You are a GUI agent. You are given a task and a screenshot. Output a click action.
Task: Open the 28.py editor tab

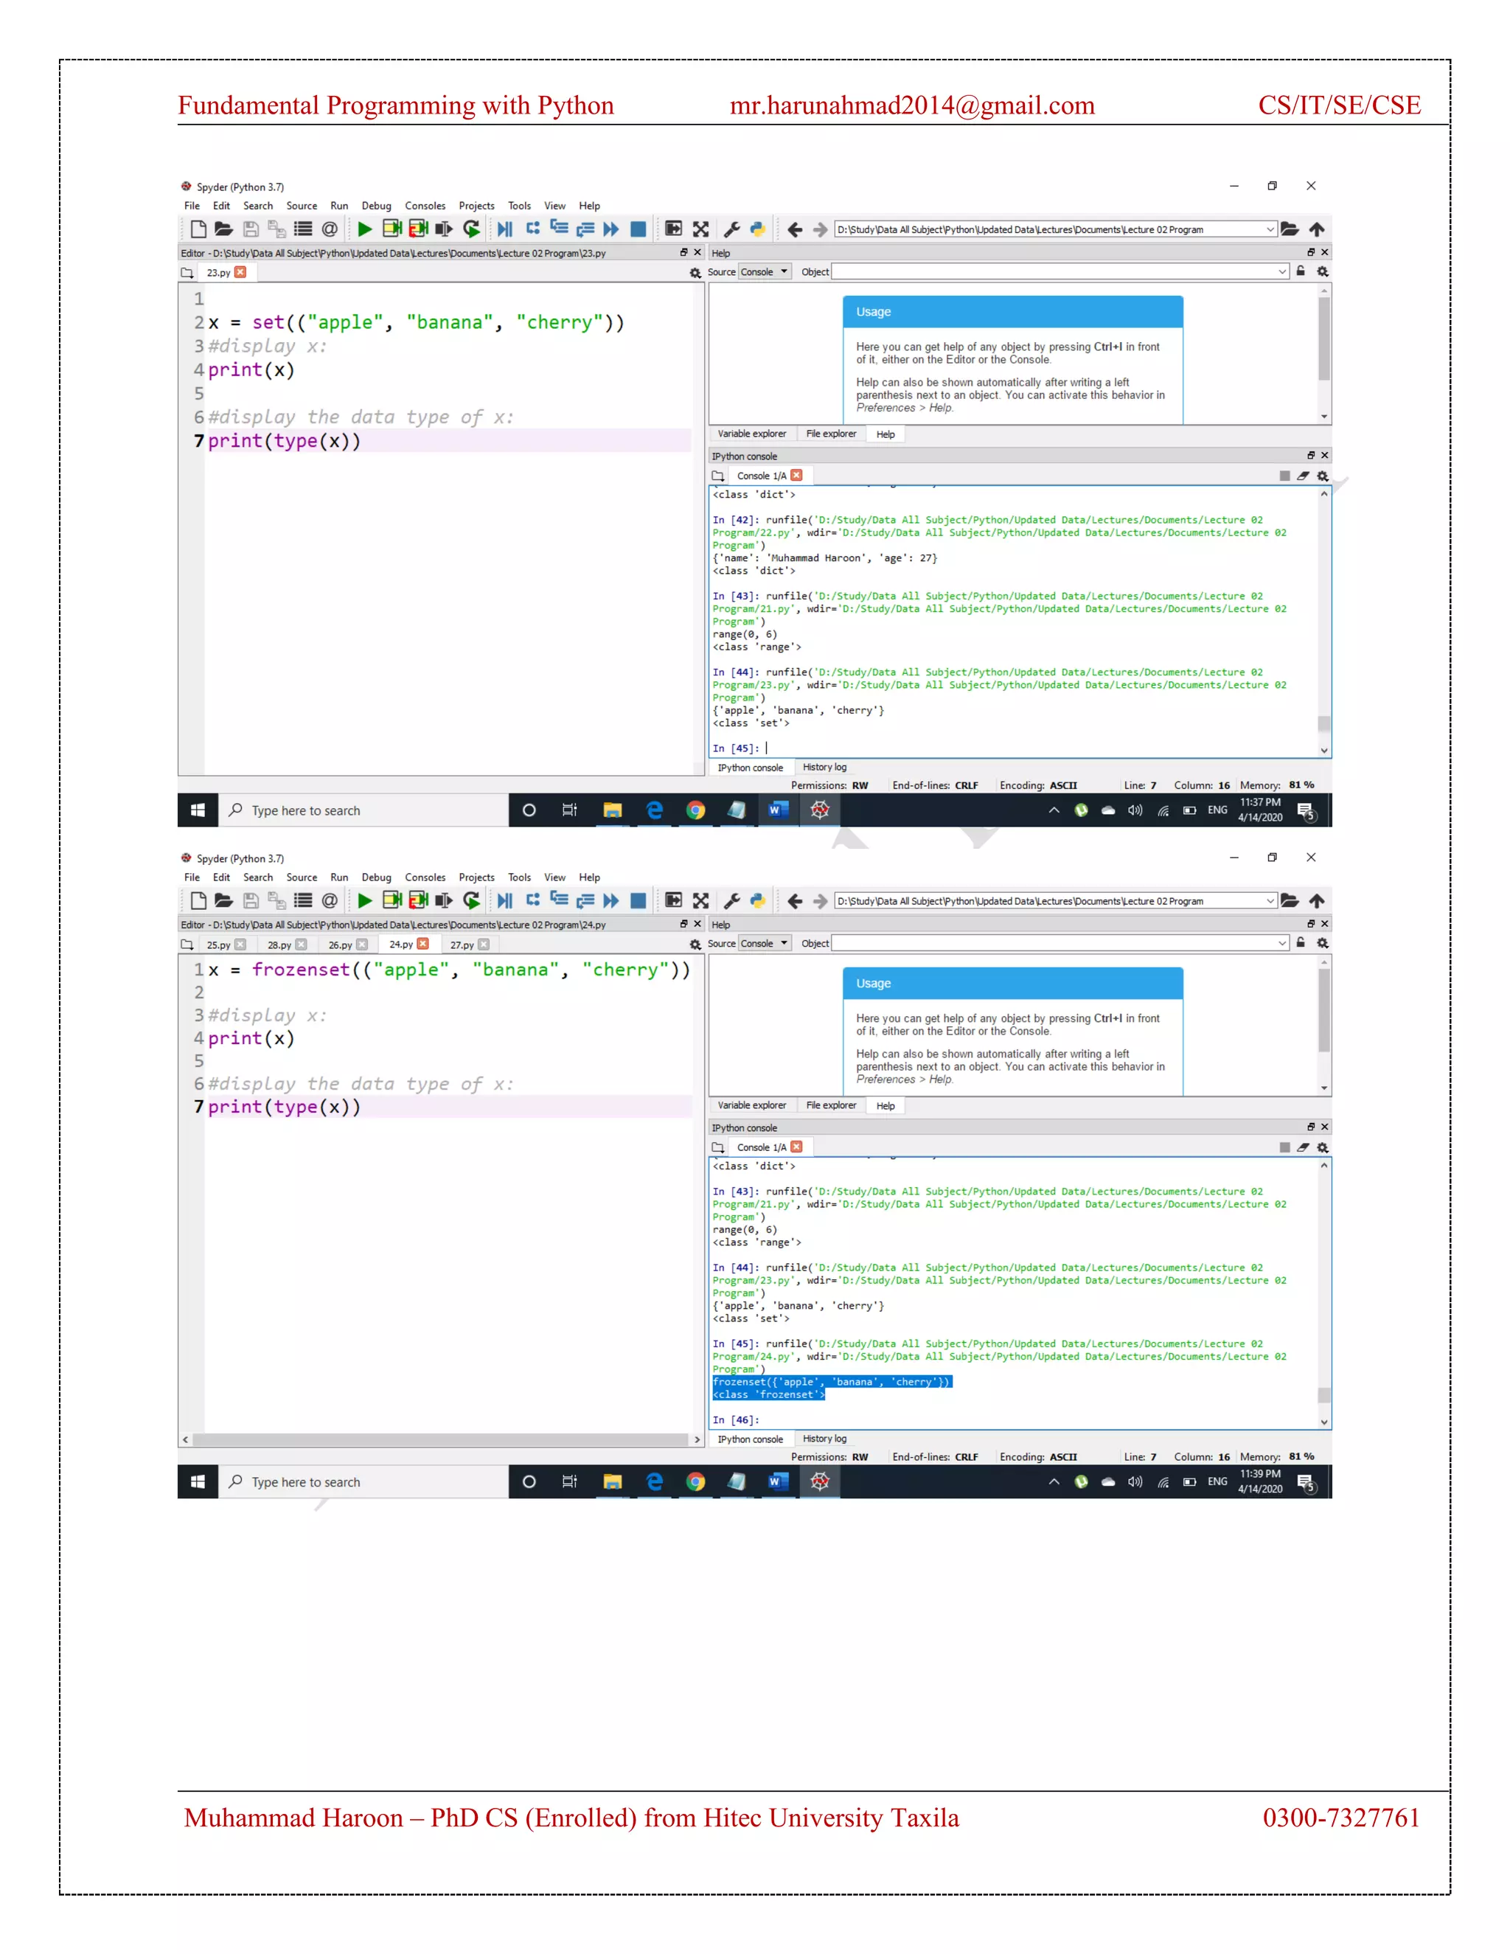[x=279, y=945]
